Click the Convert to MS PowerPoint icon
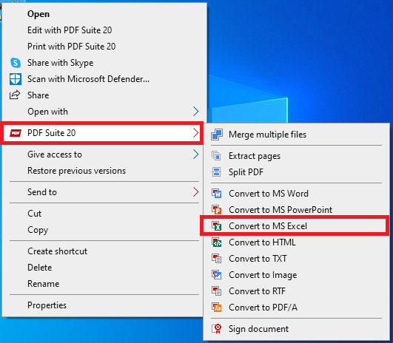Viewport: 393px width, 343px height. coord(217,210)
